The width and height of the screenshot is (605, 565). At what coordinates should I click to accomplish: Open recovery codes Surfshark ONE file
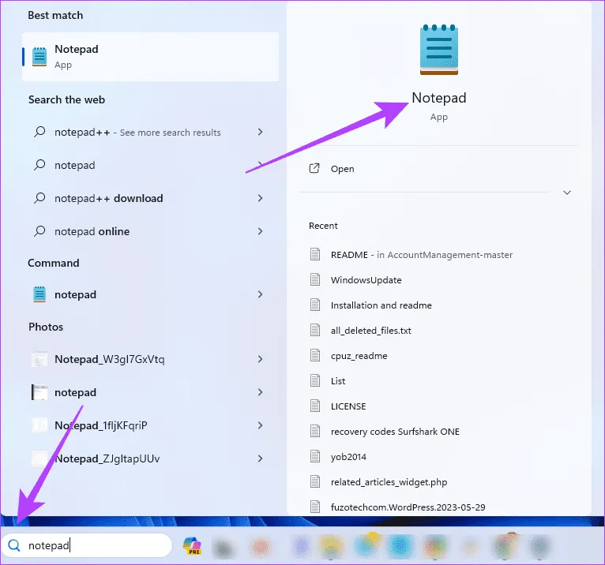pos(395,432)
